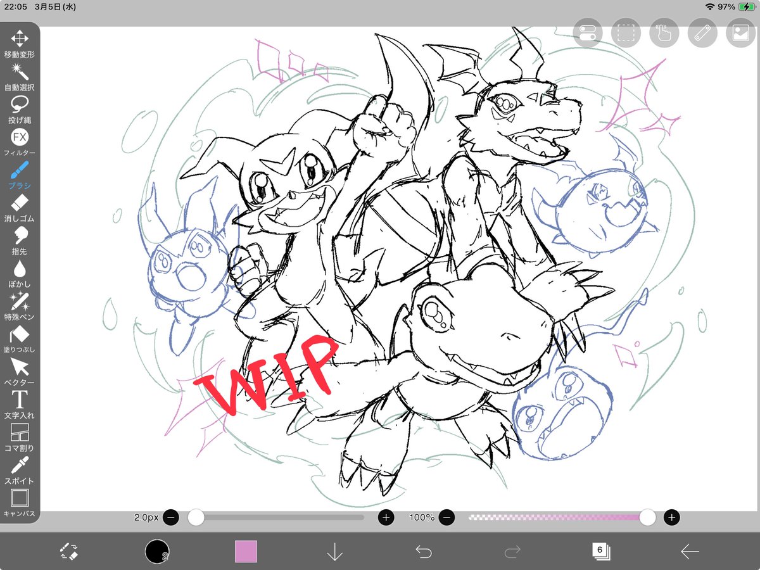
Task: Select the 自動選択 magic wand tool
Action: pyautogui.click(x=20, y=77)
